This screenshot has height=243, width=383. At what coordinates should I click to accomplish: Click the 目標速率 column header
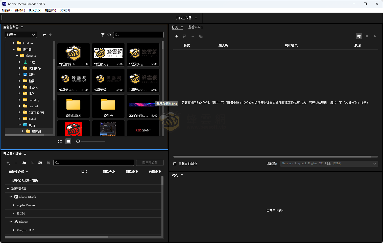pyautogui.click(x=155, y=172)
